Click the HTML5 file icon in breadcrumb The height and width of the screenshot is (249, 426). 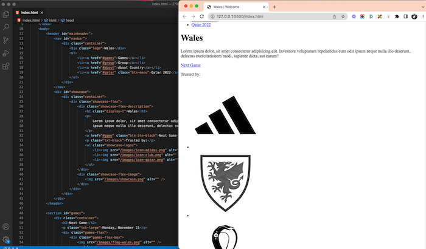(x=19, y=20)
